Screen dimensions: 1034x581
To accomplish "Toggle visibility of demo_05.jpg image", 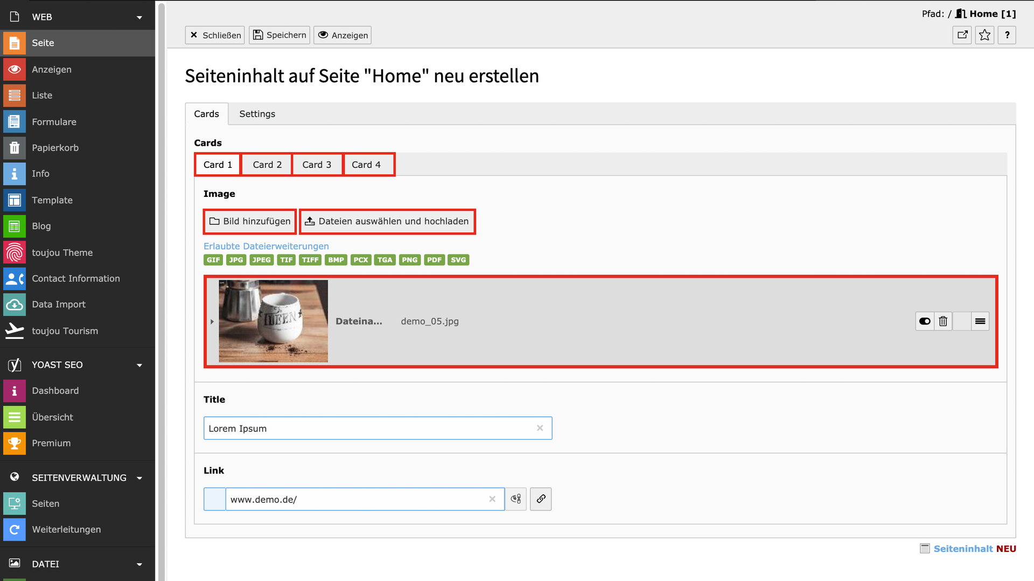I will pyautogui.click(x=925, y=321).
